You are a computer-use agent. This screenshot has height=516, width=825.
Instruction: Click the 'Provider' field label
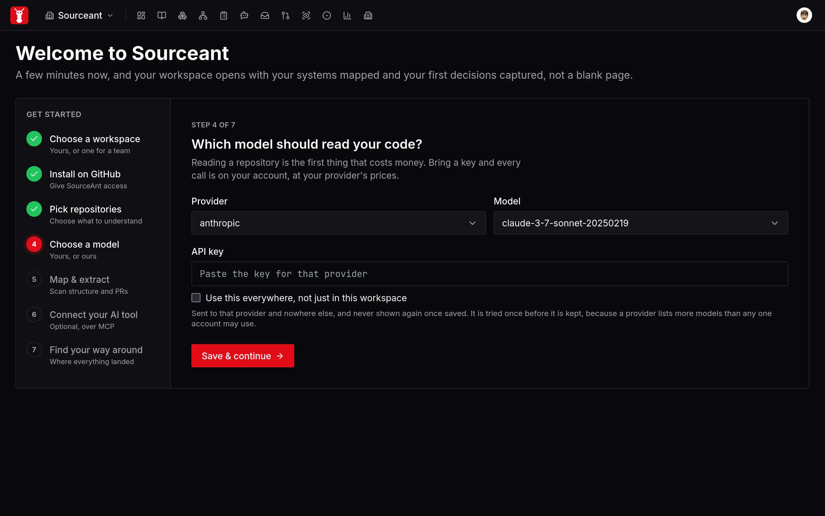[209, 201]
